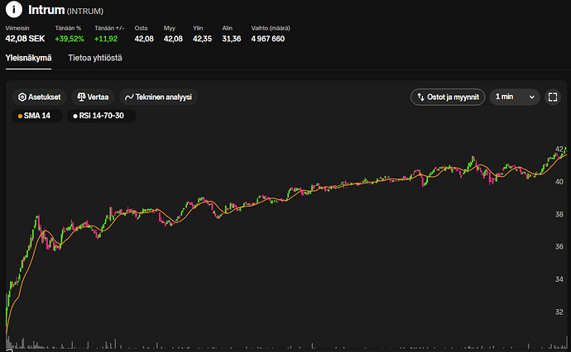Click the +11,92 change value

(x=106, y=39)
